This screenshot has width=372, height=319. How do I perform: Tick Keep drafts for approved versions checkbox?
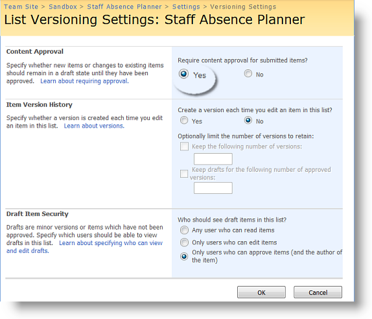point(184,174)
